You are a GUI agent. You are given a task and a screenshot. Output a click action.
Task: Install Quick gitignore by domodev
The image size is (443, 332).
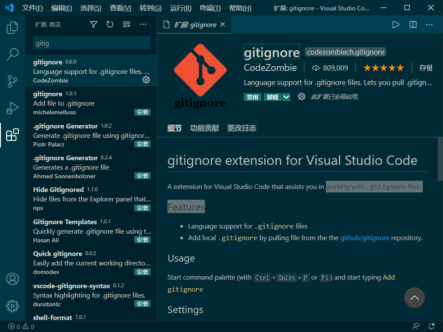pos(143,272)
